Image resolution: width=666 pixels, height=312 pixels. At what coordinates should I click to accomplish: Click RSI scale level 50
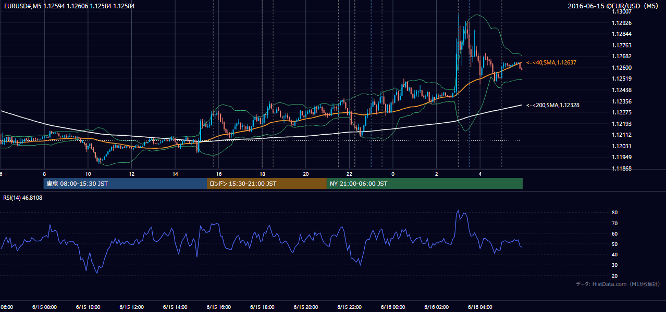click(615, 244)
